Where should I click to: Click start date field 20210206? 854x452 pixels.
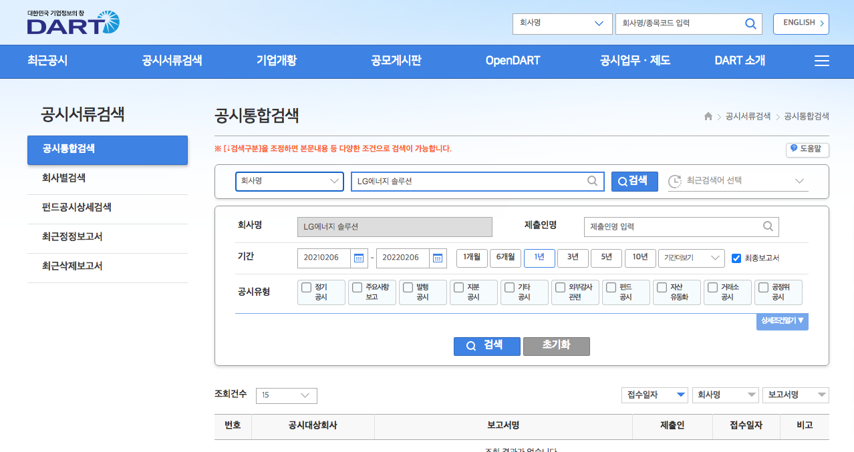[x=323, y=258]
